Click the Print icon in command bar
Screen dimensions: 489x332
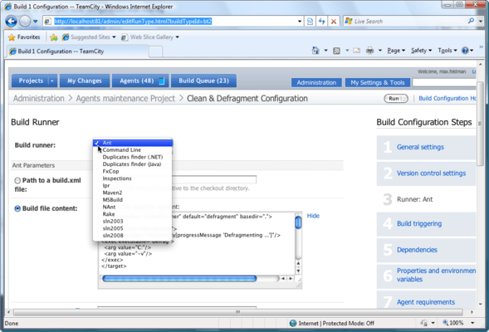[x=370, y=51]
